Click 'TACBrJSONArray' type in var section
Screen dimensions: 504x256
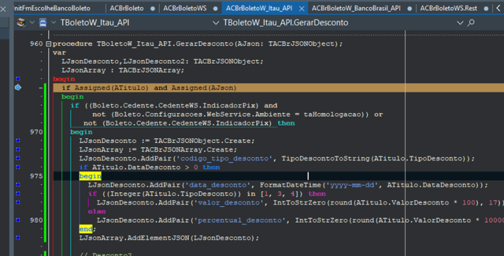(150, 70)
